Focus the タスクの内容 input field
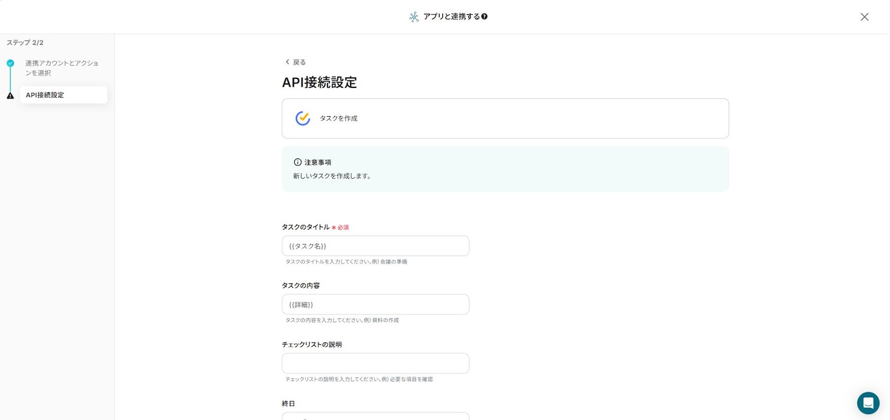This screenshot has height=420, width=890. click(375, 304)
